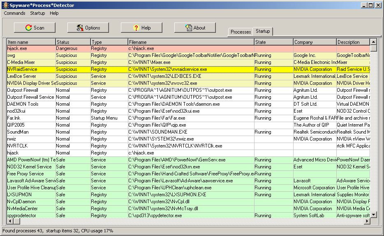Select the User Profile Hive Cleanup row

(x=188, y=188)
